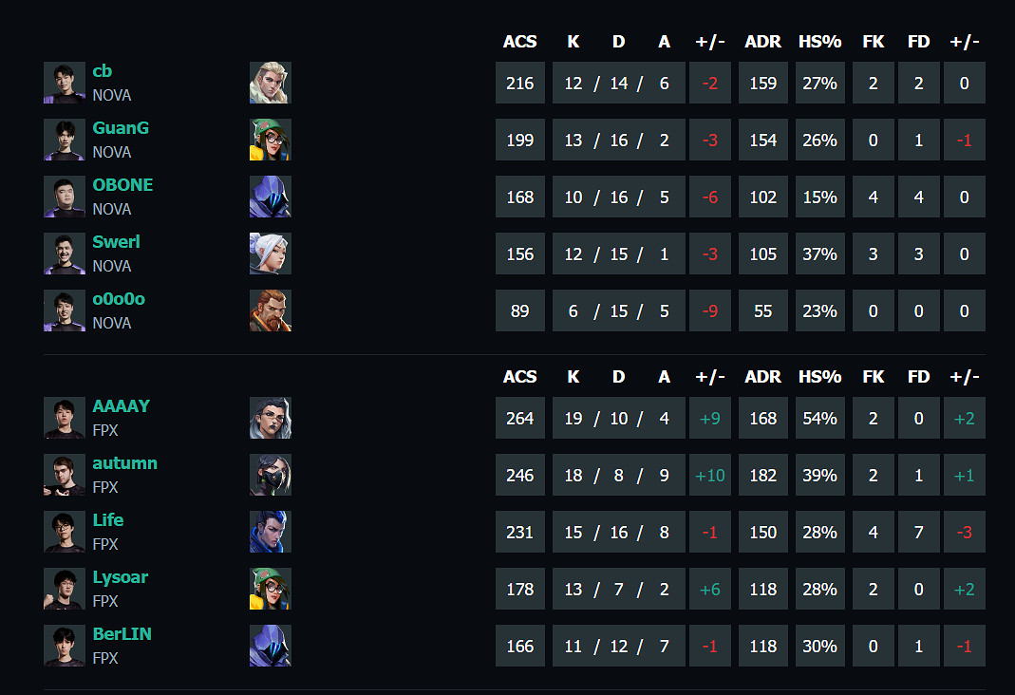Image resolution: width=1015 pixels, height=695 pixels.
Task: Click Lysoar's Killjoy agent icon
Action: (270, 590)
